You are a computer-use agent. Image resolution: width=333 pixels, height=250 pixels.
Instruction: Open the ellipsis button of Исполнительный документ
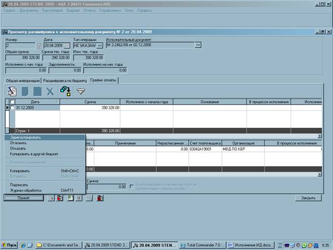[x=198, y=45]
